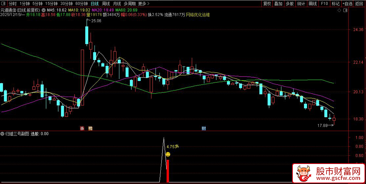This screenshot has height=184, width=366.
Task: Open the 统计 statistics tool
Action: [301, 4]
